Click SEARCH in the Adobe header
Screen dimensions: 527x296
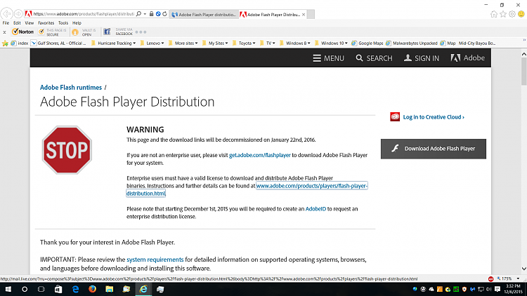(374, 58)
